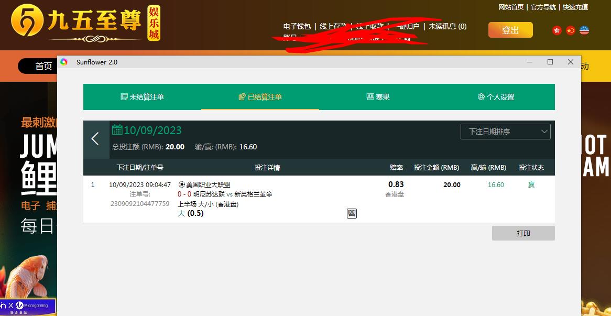This screenshot has height=316, width=611.
Task: Click the 登出 logout button
Action: (x=510, y=30)
